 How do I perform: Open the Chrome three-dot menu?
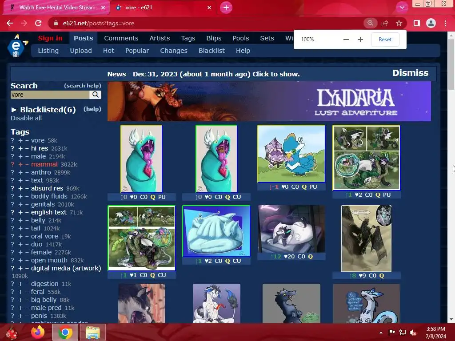445,23
